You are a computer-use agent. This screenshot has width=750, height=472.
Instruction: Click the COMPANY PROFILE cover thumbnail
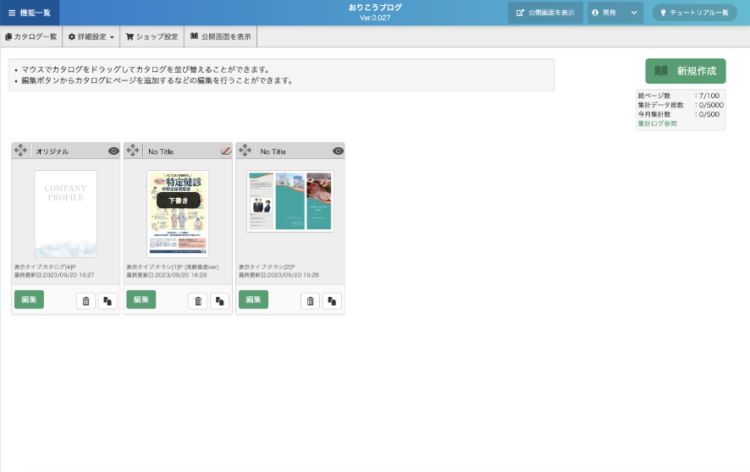(66, 213)
